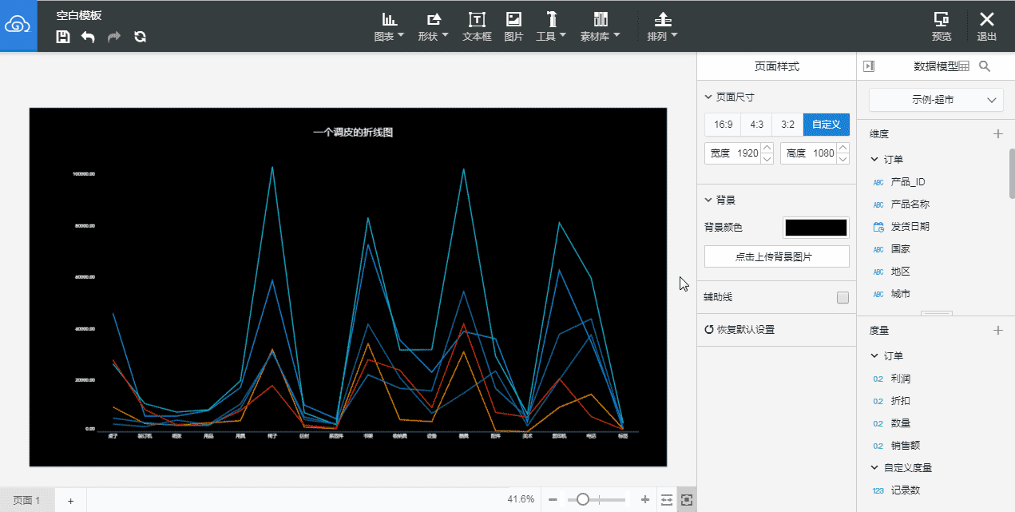
Task: Click the 一个调皮的折线图 chart title
Action: pos(353,133)
